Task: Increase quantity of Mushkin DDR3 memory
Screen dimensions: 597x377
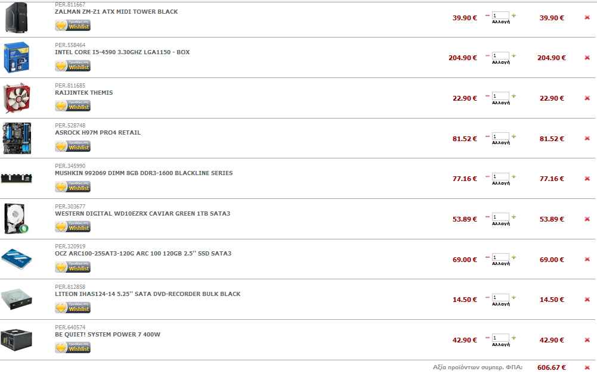Action: pos(514,177)
